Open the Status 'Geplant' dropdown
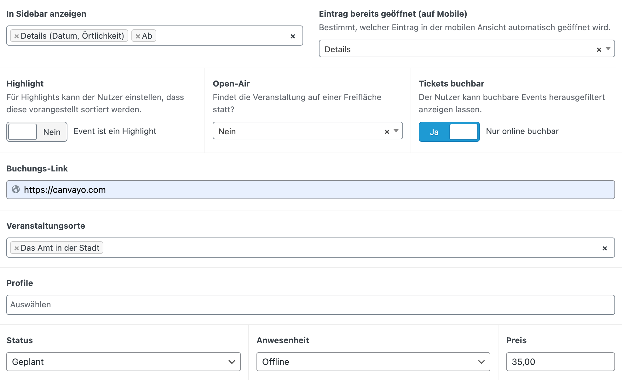This screenshot has height=380, width=622. click(123, 362)
